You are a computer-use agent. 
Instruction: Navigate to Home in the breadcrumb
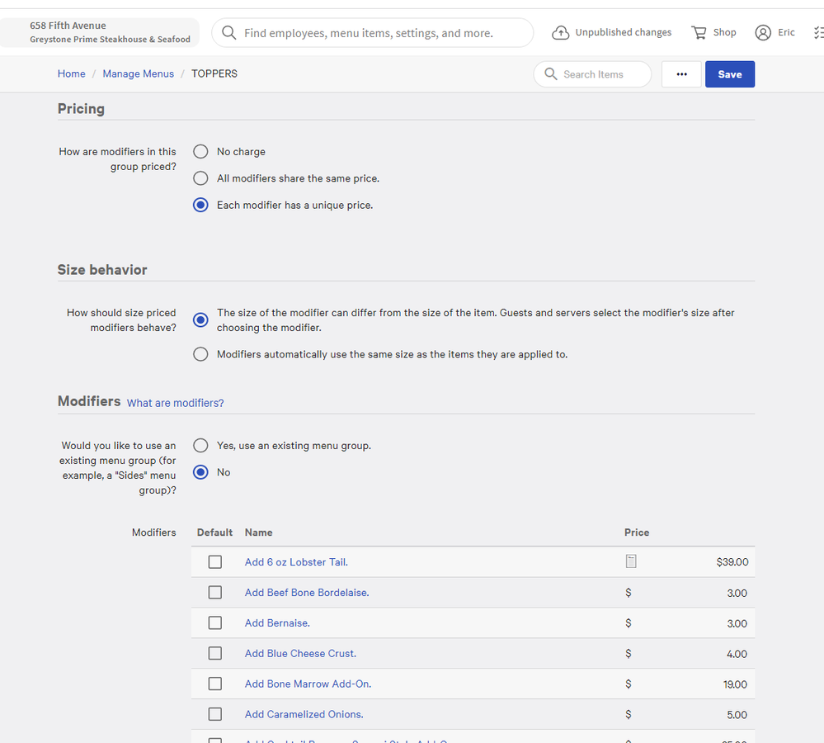click(x=71, y=73)
